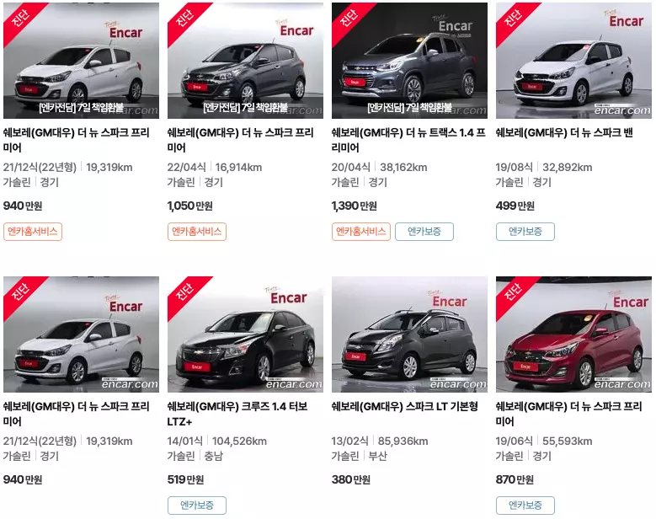This screenshot has width=656, height=519.
Task: Click 엔카보증 badge under 크루즈 519만원 listing
Action: pos(197,506)
